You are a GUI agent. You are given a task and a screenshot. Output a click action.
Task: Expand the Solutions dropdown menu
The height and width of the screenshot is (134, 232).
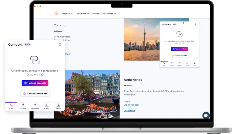click(x=83, y=14)
